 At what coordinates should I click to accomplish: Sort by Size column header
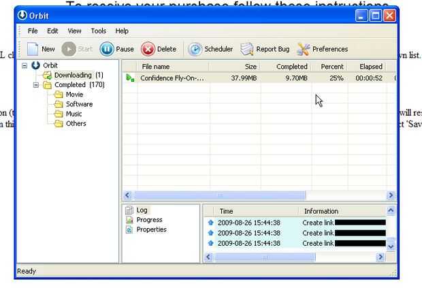(235, 67)
